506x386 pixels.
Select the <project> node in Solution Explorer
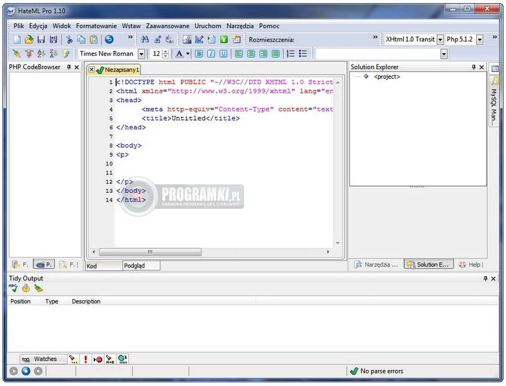pos(387,76)
